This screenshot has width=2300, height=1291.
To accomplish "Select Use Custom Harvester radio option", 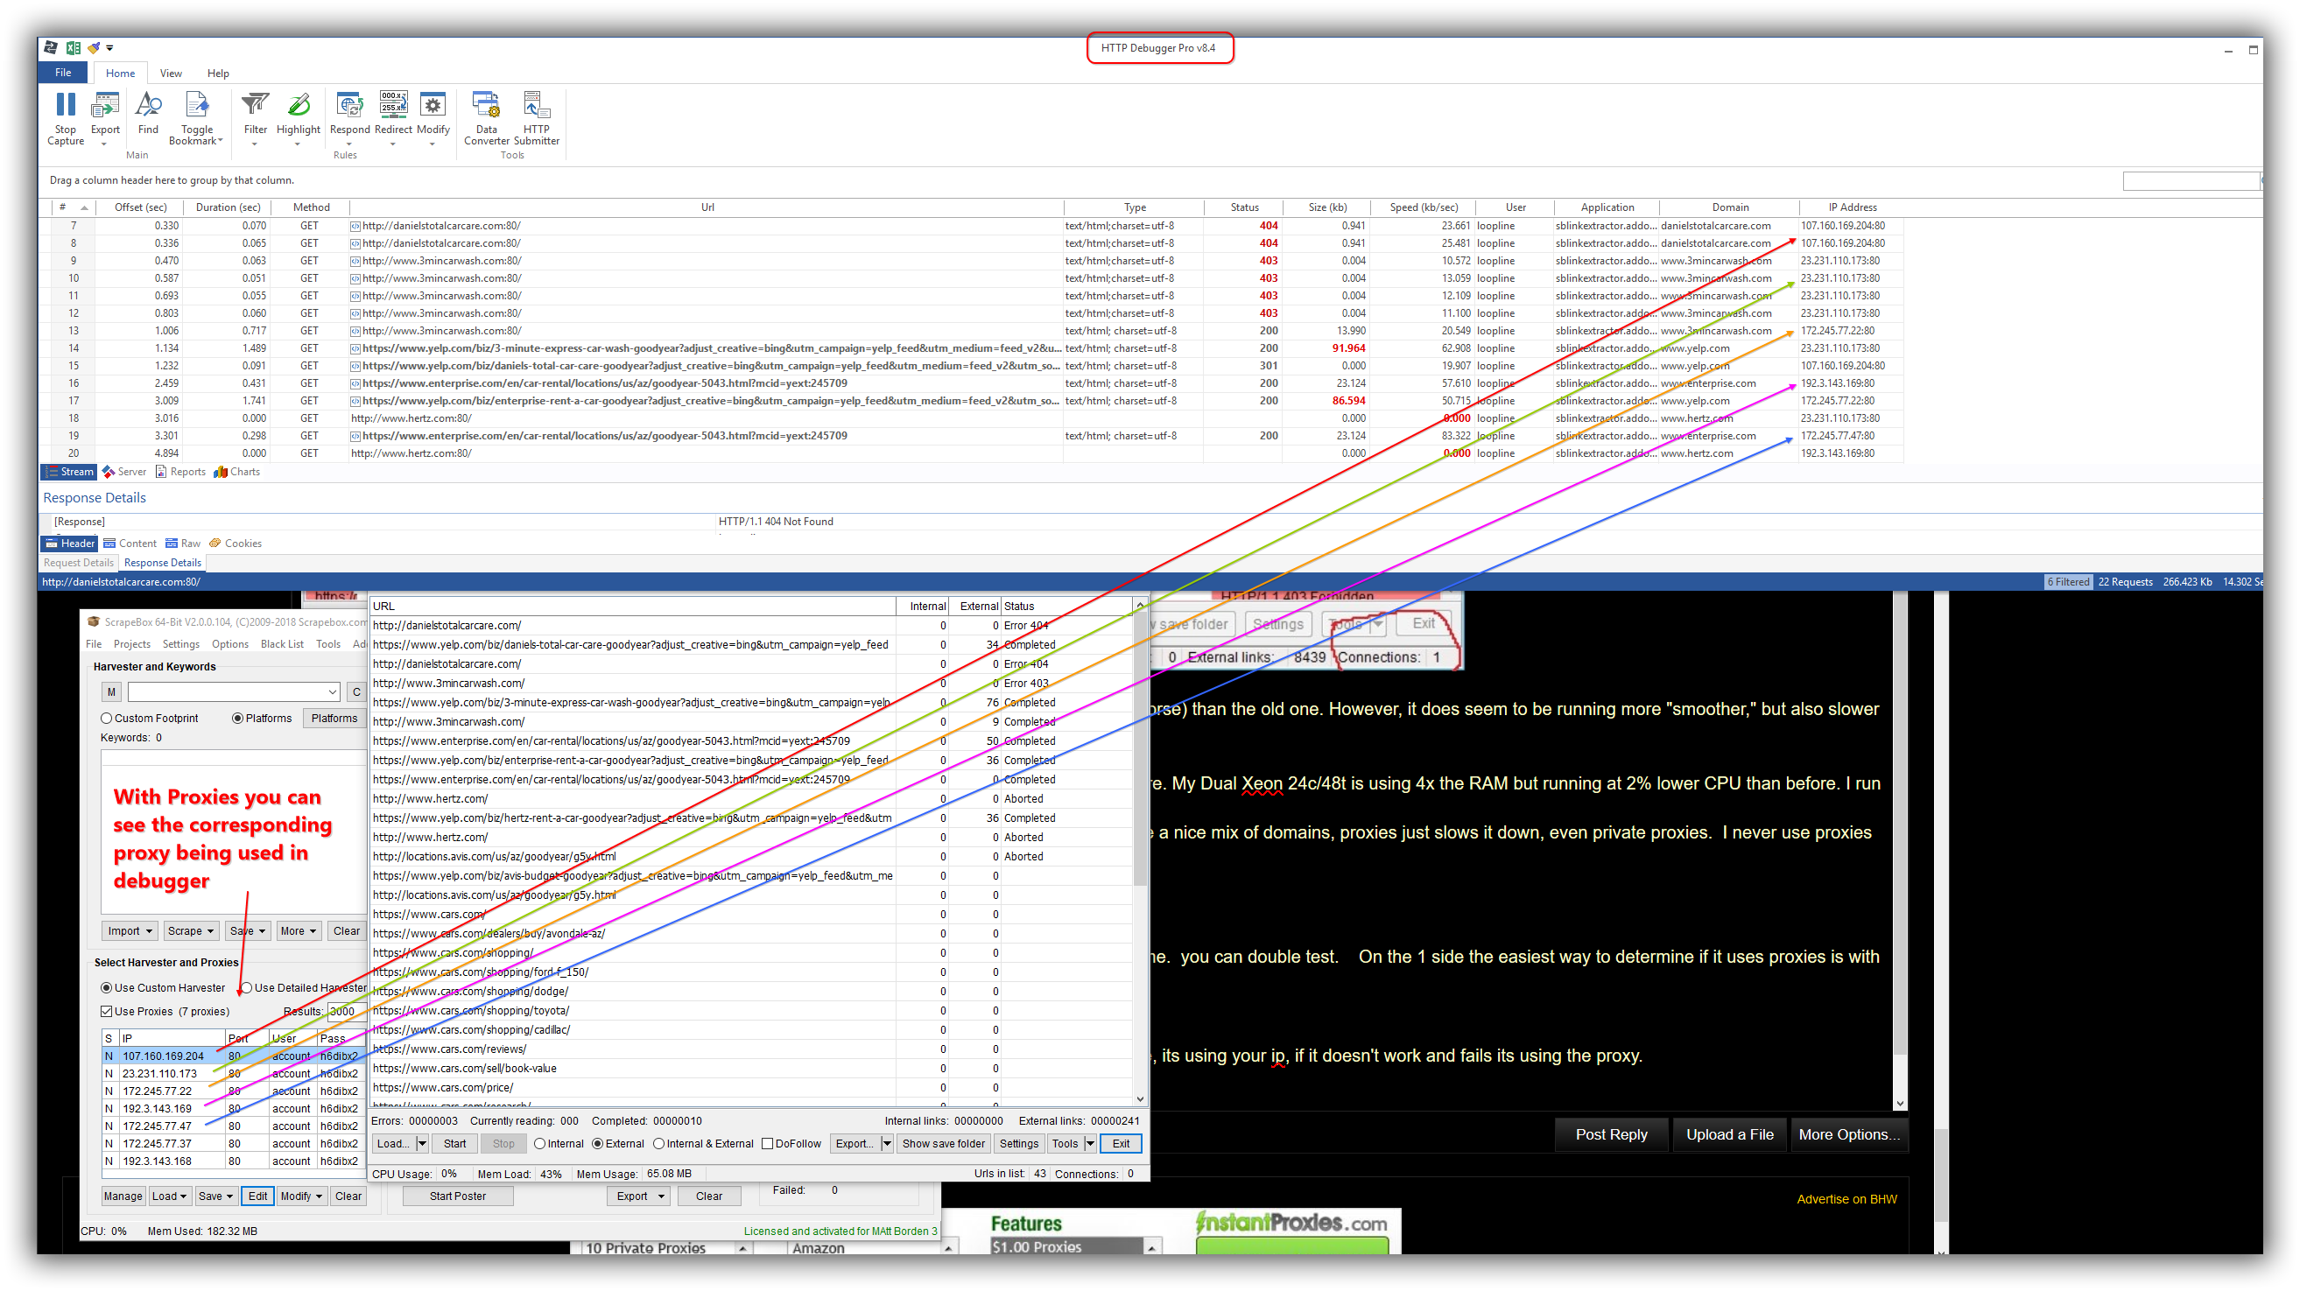I will coord(106,988).
